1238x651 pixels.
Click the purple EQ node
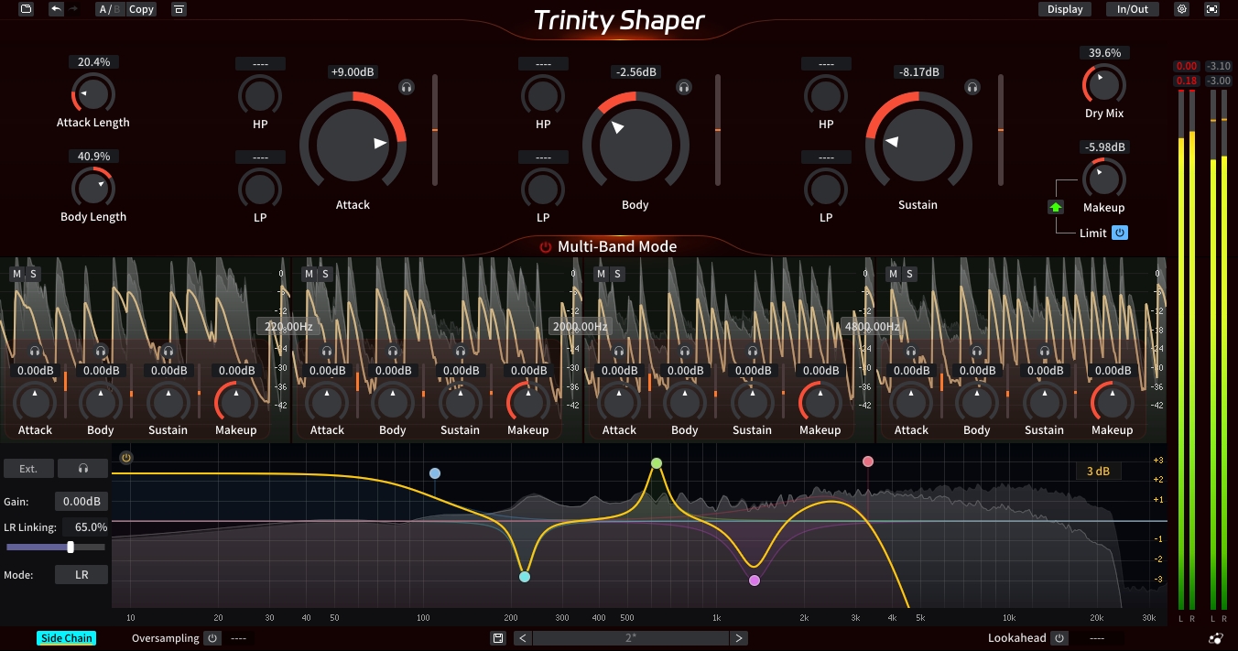click(755, 580)
